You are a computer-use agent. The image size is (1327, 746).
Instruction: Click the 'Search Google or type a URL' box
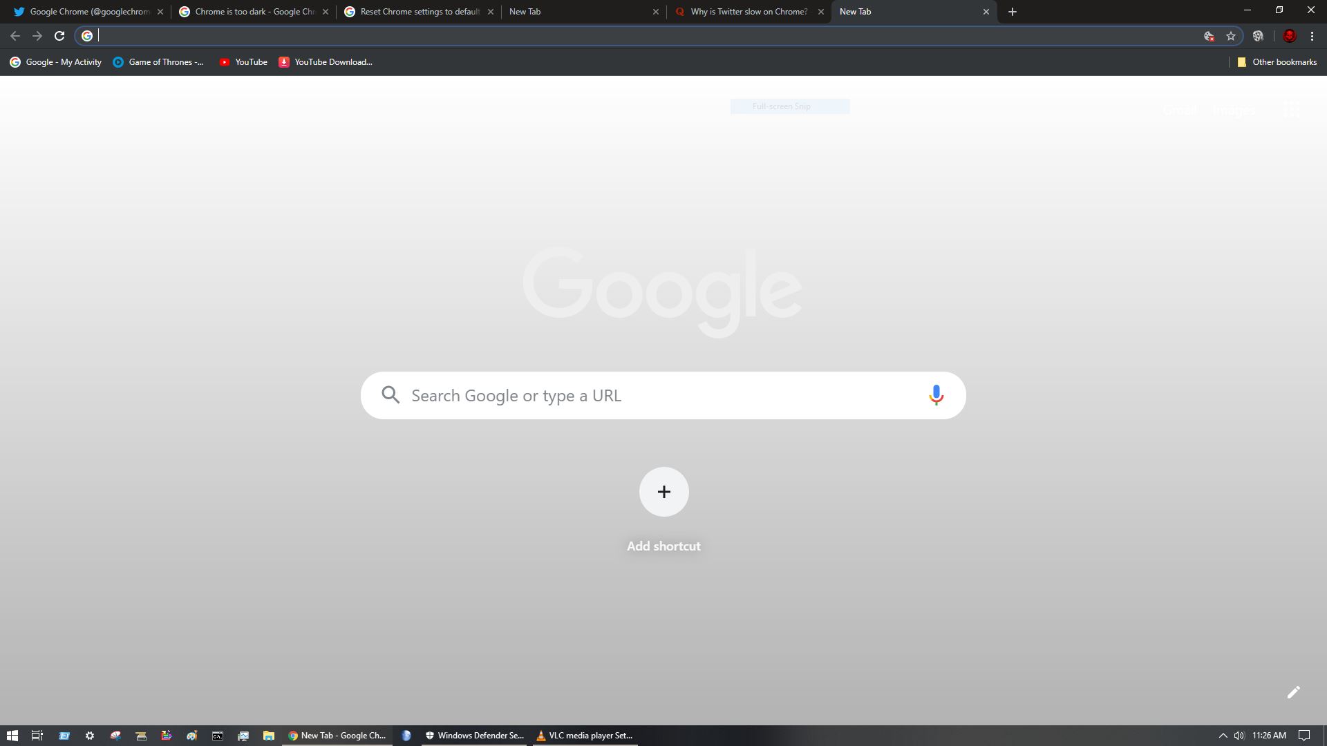(663, 395)
